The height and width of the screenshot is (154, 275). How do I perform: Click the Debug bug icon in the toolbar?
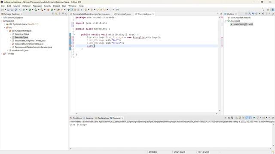pyautogui.click(x=24, y=10)
